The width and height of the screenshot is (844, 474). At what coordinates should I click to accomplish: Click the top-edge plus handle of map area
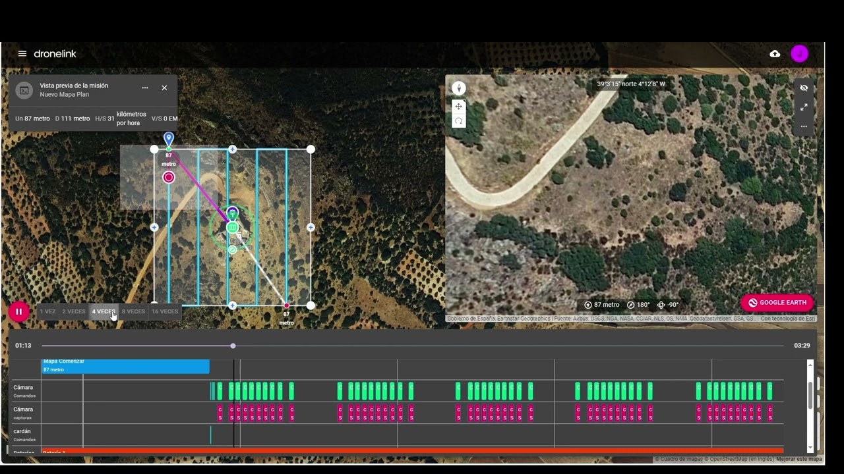[x=232, y=149]
